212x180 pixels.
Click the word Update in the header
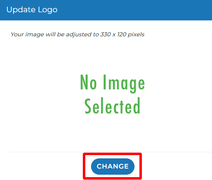tap(21, 10)
